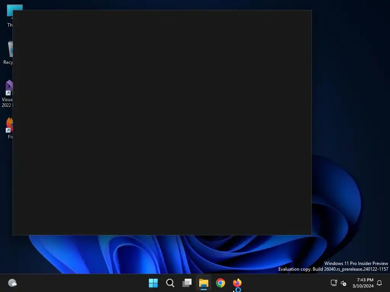This screenshot has width=390, height=292.
Task: Select the Visual Studio 2022 desktop shortcut
Action: pos(7,94)
